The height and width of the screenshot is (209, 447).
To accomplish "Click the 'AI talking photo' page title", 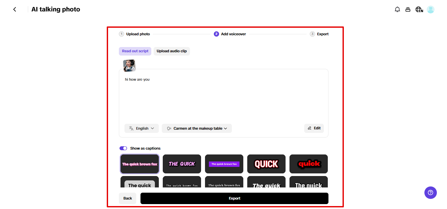I will [x=56, y=9].
